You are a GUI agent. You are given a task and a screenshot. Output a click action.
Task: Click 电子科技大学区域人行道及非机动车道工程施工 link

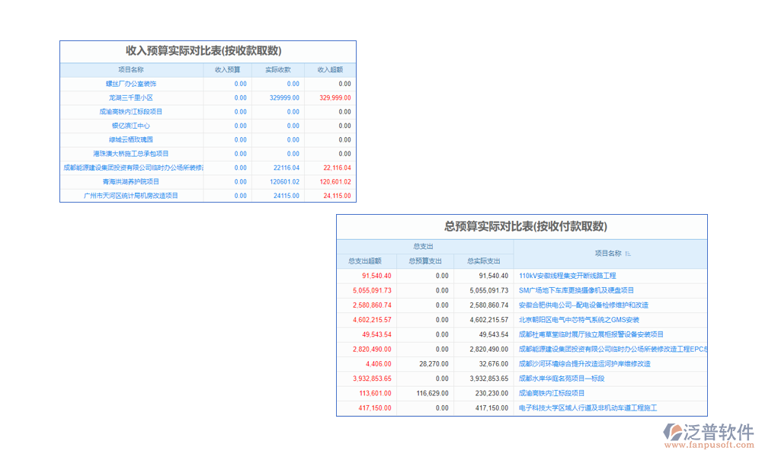(588, 408)
